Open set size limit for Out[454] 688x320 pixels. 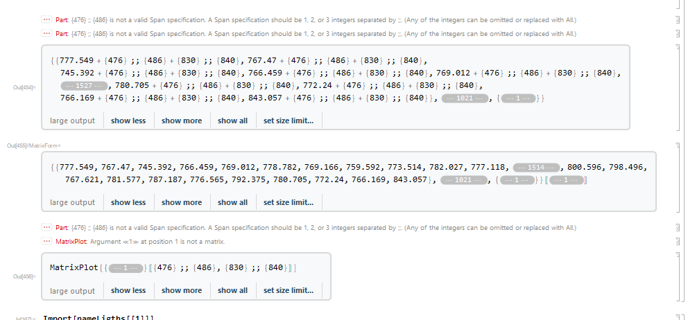(289, 121)
